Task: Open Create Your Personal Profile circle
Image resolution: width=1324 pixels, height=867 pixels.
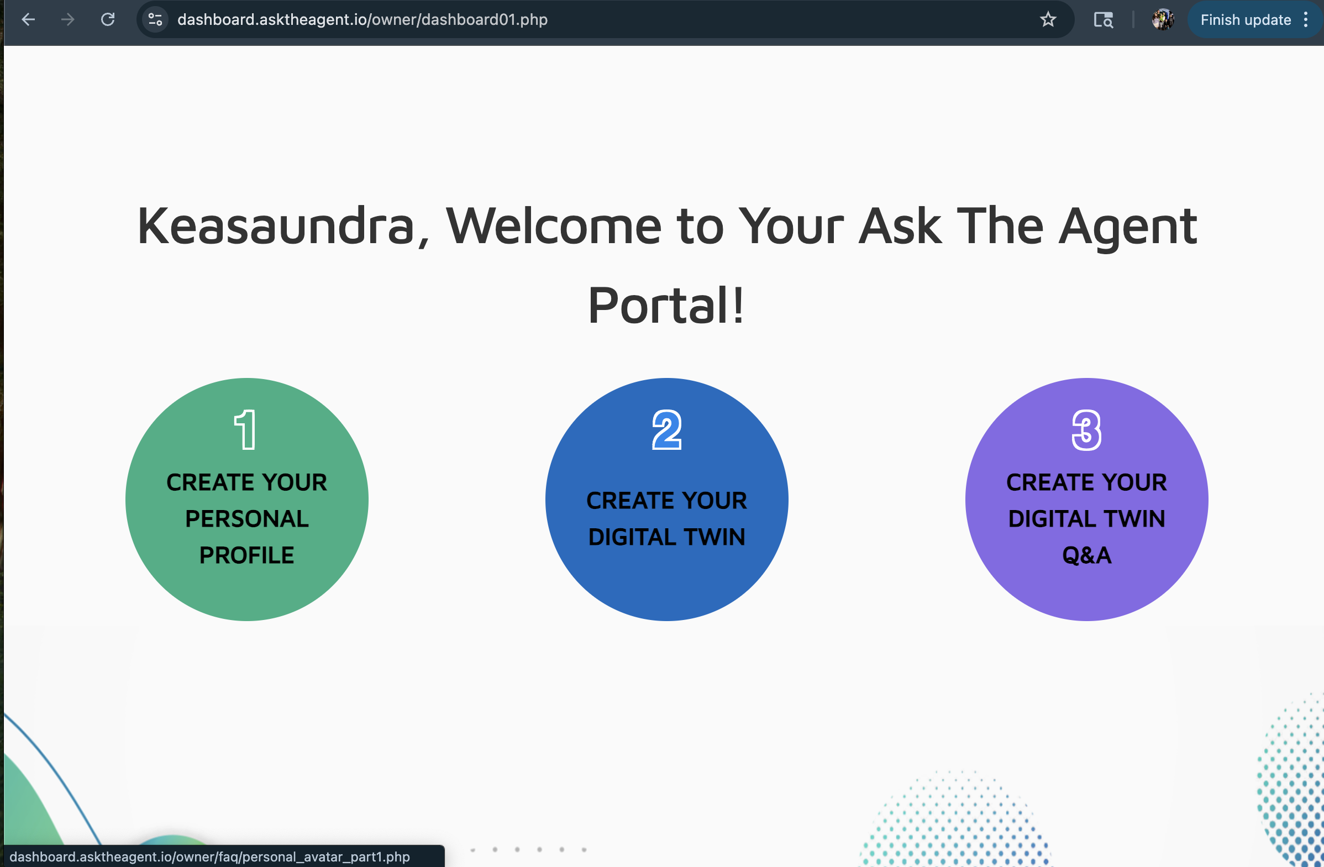Action: 247,500
